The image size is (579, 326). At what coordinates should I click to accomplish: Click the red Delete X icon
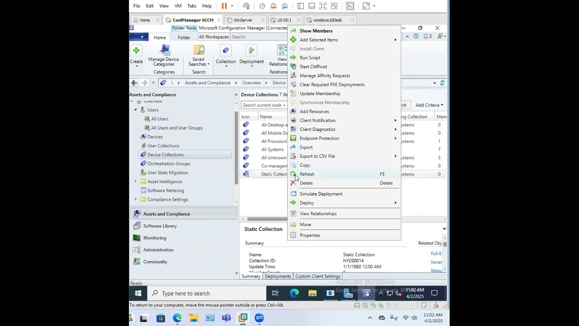[293, 183]
